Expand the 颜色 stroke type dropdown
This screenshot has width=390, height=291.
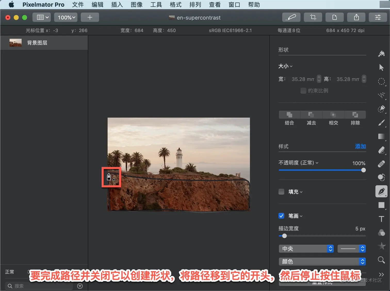point(322,262)
